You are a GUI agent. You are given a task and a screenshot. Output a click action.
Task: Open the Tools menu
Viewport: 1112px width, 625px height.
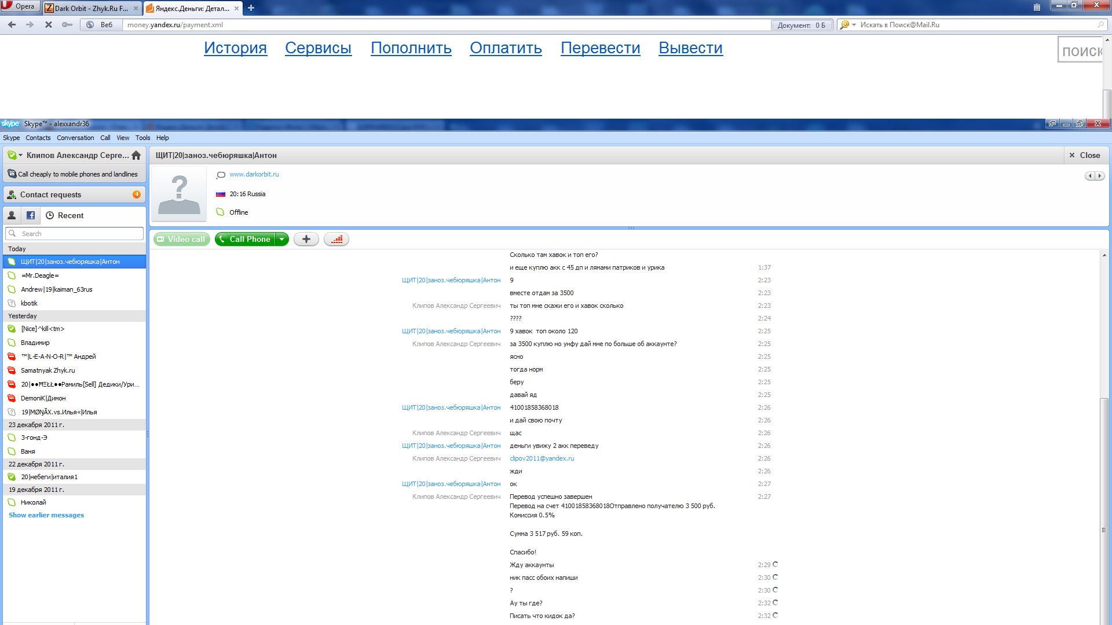point(142,138)
